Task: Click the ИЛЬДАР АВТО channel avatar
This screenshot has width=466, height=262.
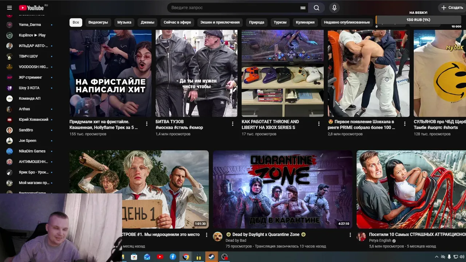Action: [10, 46]
